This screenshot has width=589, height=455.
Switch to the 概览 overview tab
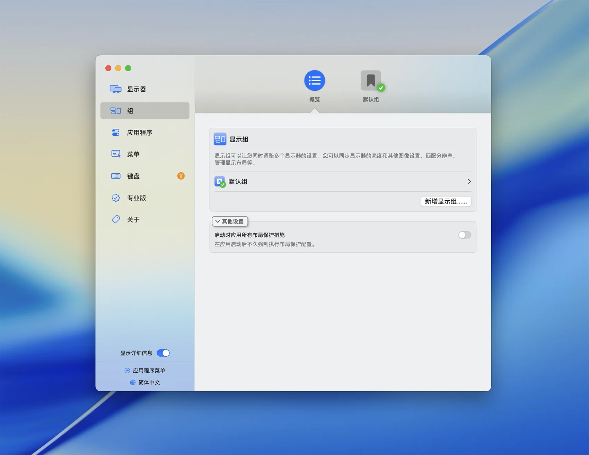[x=315, y=81]
